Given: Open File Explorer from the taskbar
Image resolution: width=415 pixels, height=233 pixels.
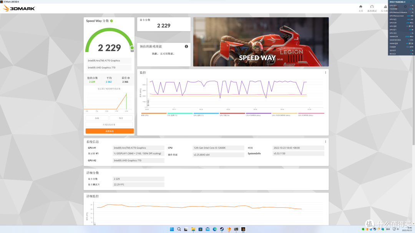Looking at the screenshot, I should pos(193,229).
